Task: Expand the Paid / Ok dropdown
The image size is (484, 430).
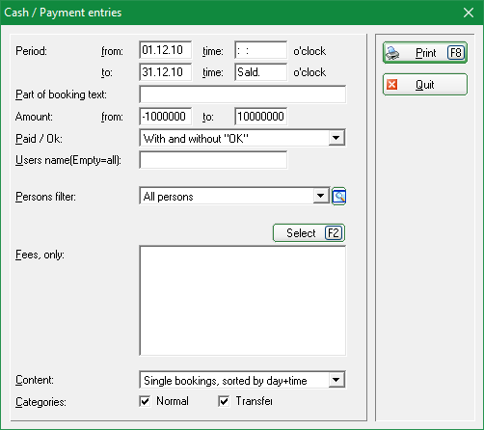Action: (336, 138)
